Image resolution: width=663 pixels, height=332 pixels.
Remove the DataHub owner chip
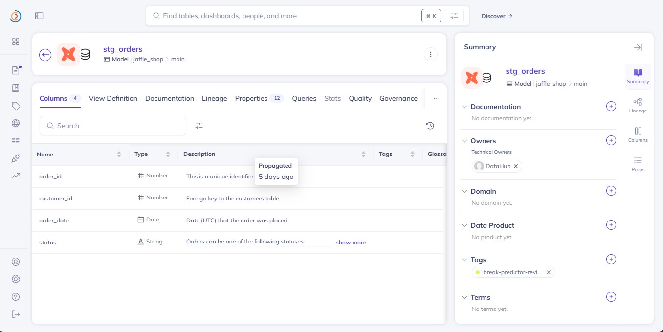point(516,166)
